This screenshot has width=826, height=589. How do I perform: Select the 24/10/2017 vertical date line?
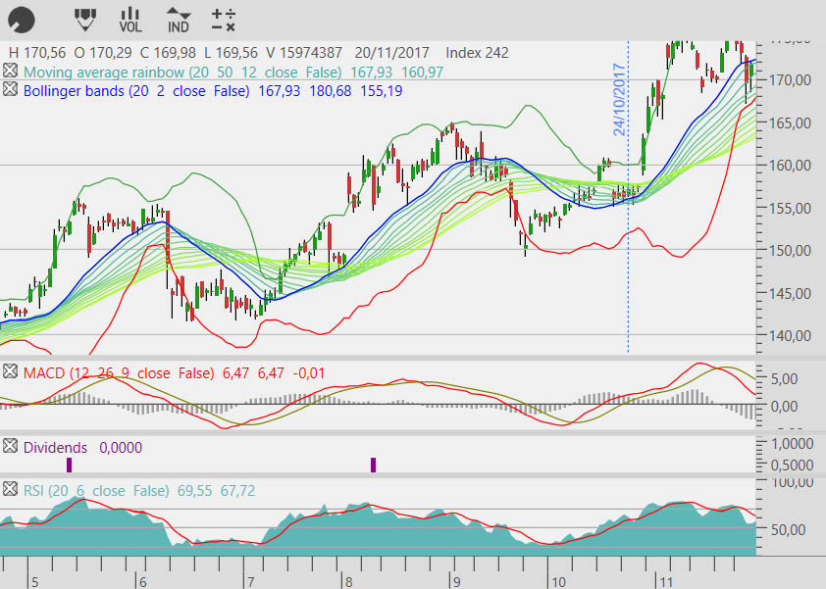pos(628,245)
